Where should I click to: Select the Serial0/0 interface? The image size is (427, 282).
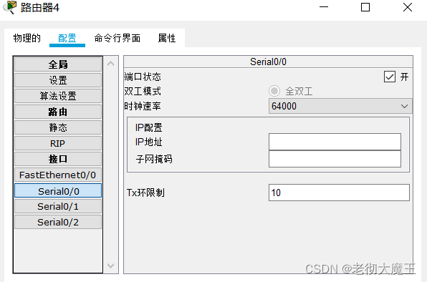58,190
